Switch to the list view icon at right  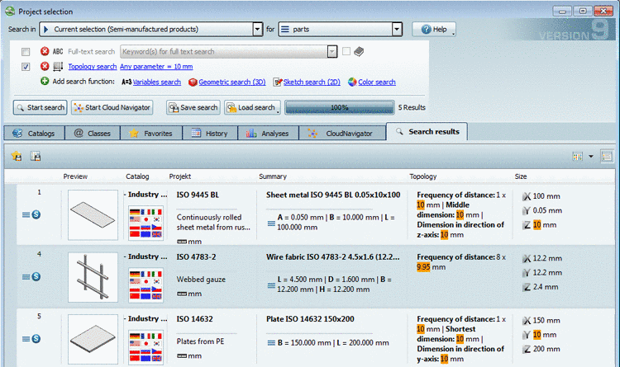pyautogui.click(x=607, y=157)
